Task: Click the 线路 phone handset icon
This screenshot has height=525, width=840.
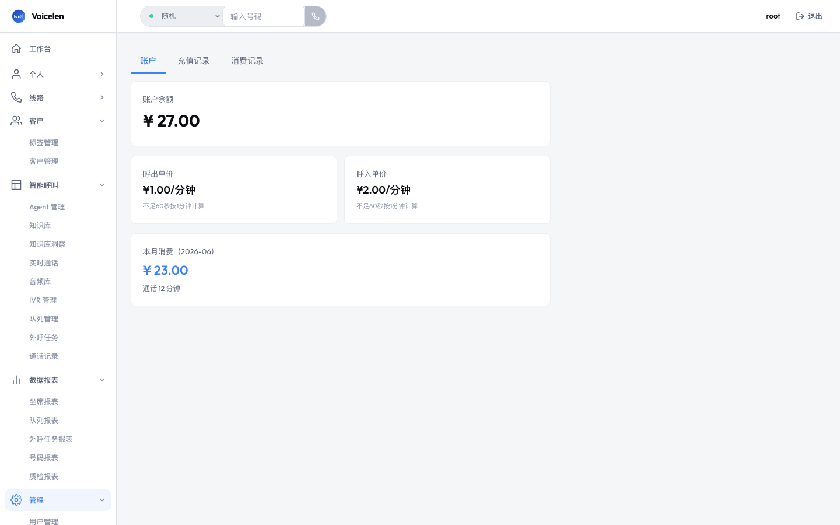Action: point(16,97)
